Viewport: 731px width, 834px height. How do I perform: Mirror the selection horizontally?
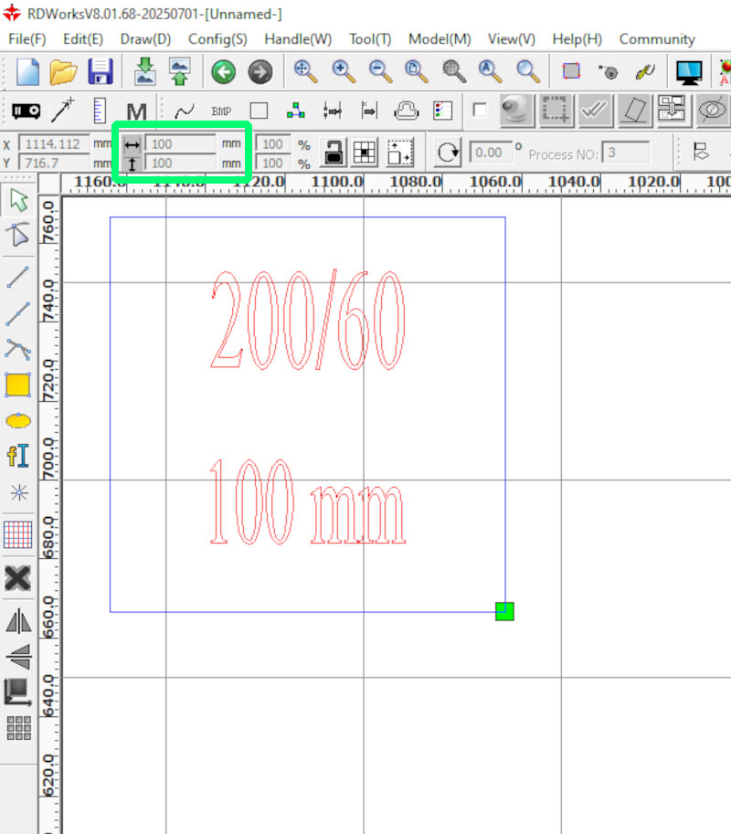(x=19, y=621)
